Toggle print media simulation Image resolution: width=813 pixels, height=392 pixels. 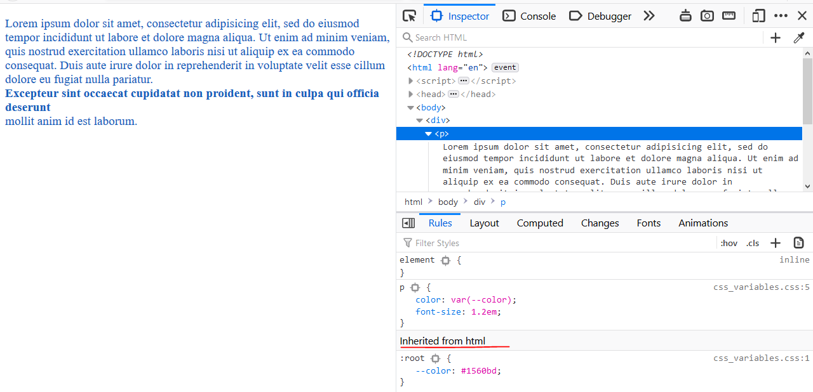685,15
